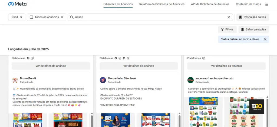Clear the nestle search text
277x127 pixels.
tap(229, 17)
